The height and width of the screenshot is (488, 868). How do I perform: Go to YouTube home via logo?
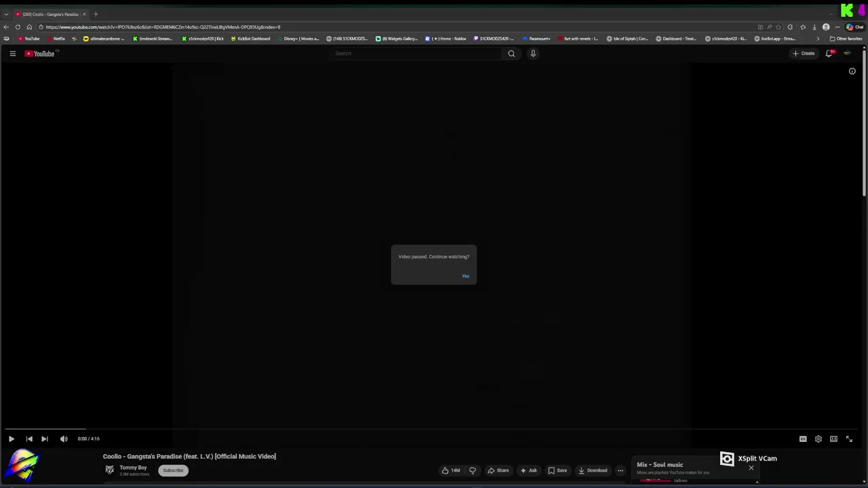click(x=40, y=54)
